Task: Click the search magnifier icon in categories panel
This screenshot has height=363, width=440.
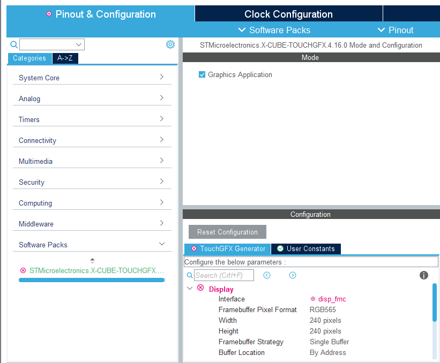Action: tap(14, 44)
